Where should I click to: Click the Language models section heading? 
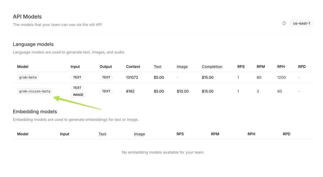pos(33,44)
